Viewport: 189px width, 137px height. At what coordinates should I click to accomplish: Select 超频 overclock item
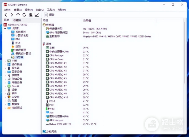click(16, 46)
